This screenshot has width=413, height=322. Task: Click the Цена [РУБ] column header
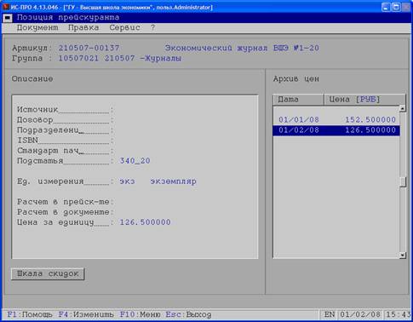coord(364,100)
